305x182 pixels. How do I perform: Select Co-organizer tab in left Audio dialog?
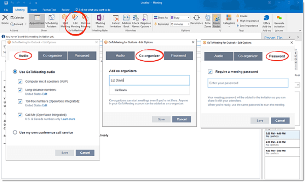pos(53,56)
